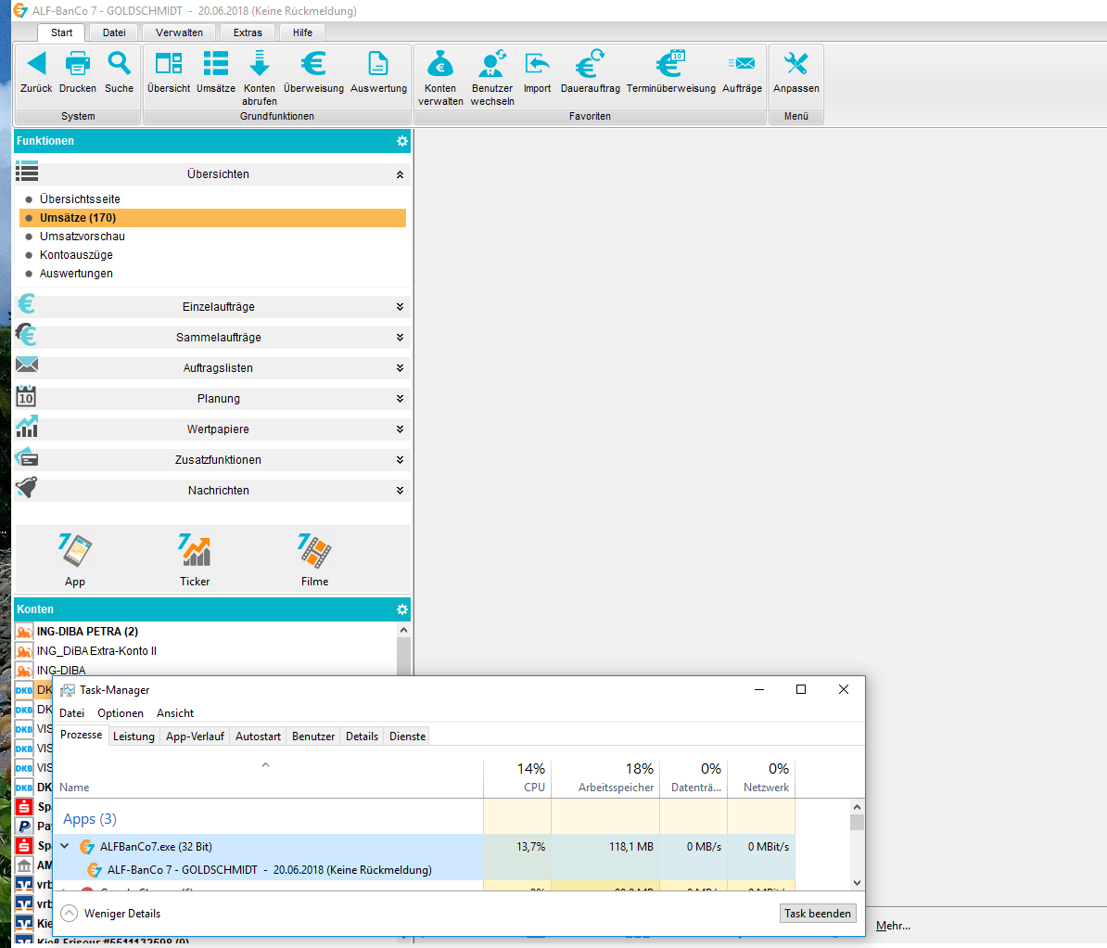Click the Benutzer wechseln icon
Viewport: 1107px width, 948px height.
[492, 64]
